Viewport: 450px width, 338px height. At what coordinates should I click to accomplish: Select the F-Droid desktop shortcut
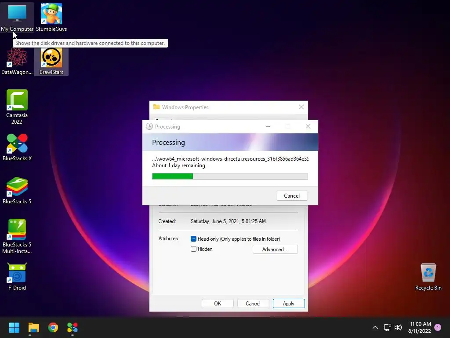(x=17, y=276)
